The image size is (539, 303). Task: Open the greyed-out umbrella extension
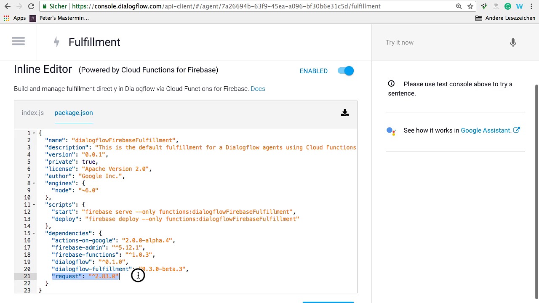[x=496, y=6]
